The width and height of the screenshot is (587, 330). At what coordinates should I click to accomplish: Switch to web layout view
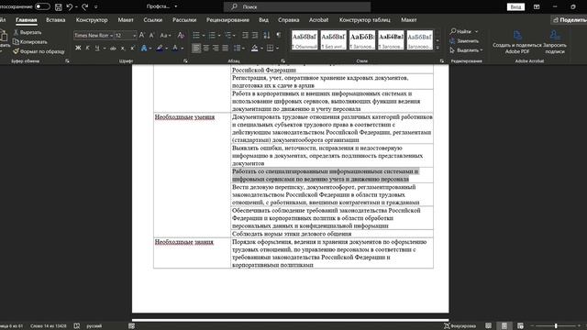point(520,326)
